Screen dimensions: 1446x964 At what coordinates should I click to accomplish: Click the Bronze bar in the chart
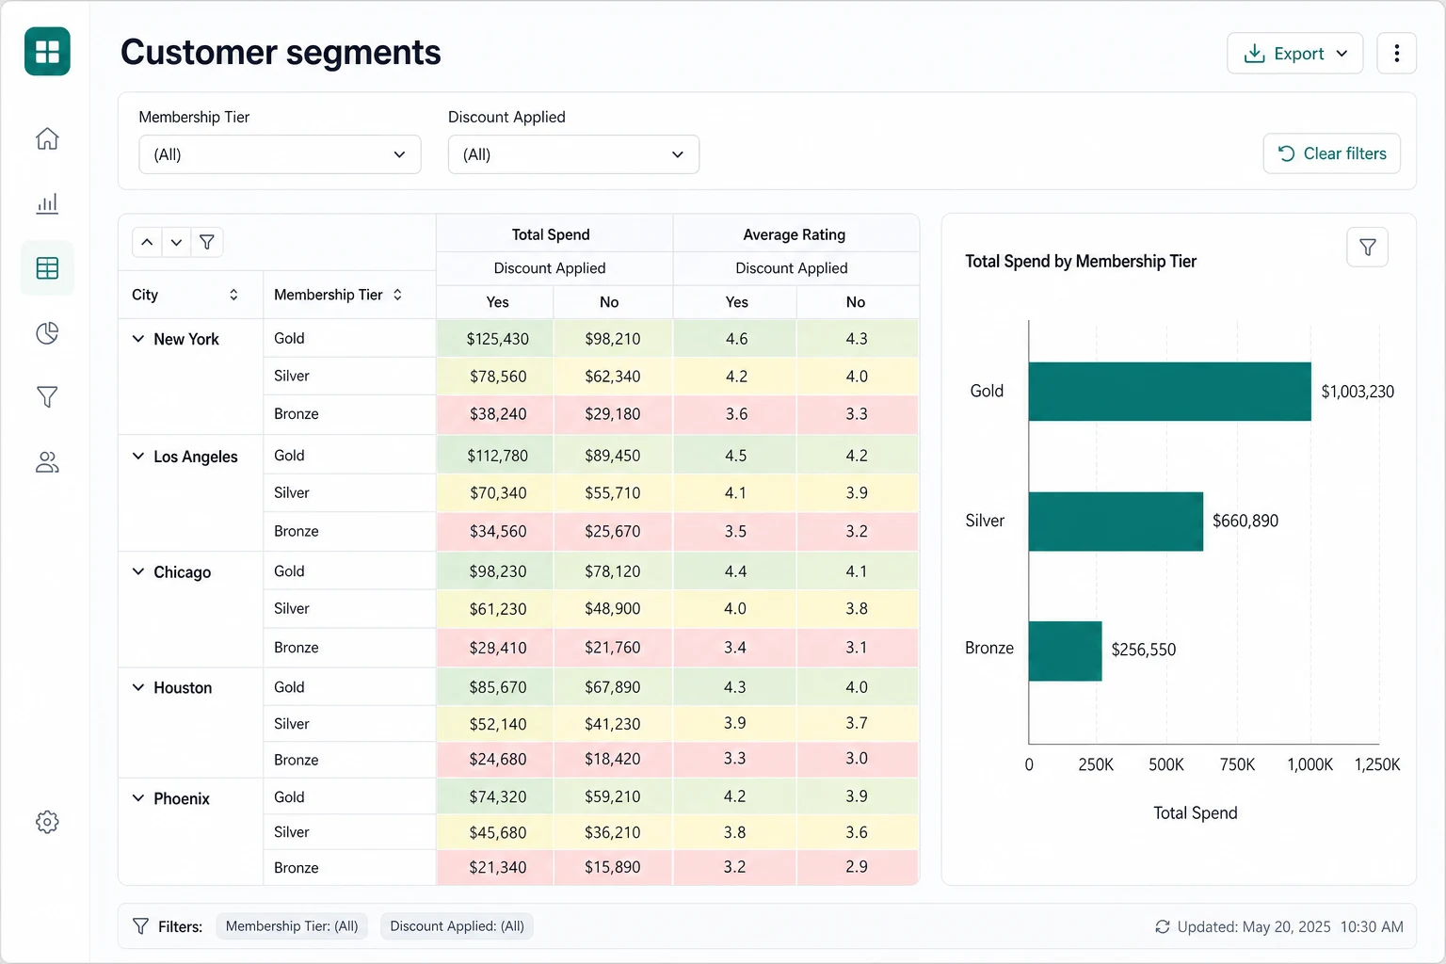[1065, 651]
